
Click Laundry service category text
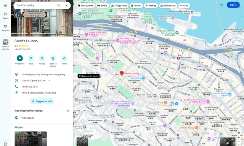[x=22, y=49]
